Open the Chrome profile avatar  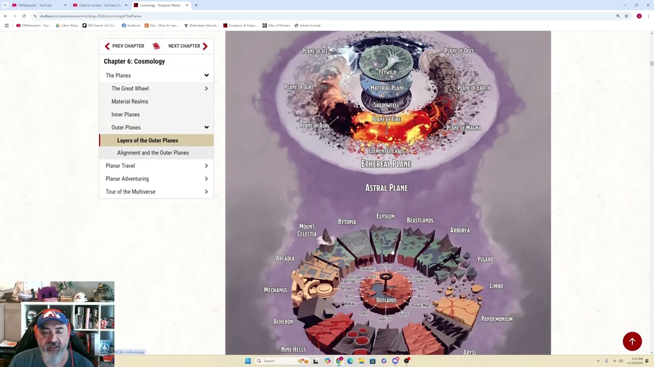click(639, 16)
